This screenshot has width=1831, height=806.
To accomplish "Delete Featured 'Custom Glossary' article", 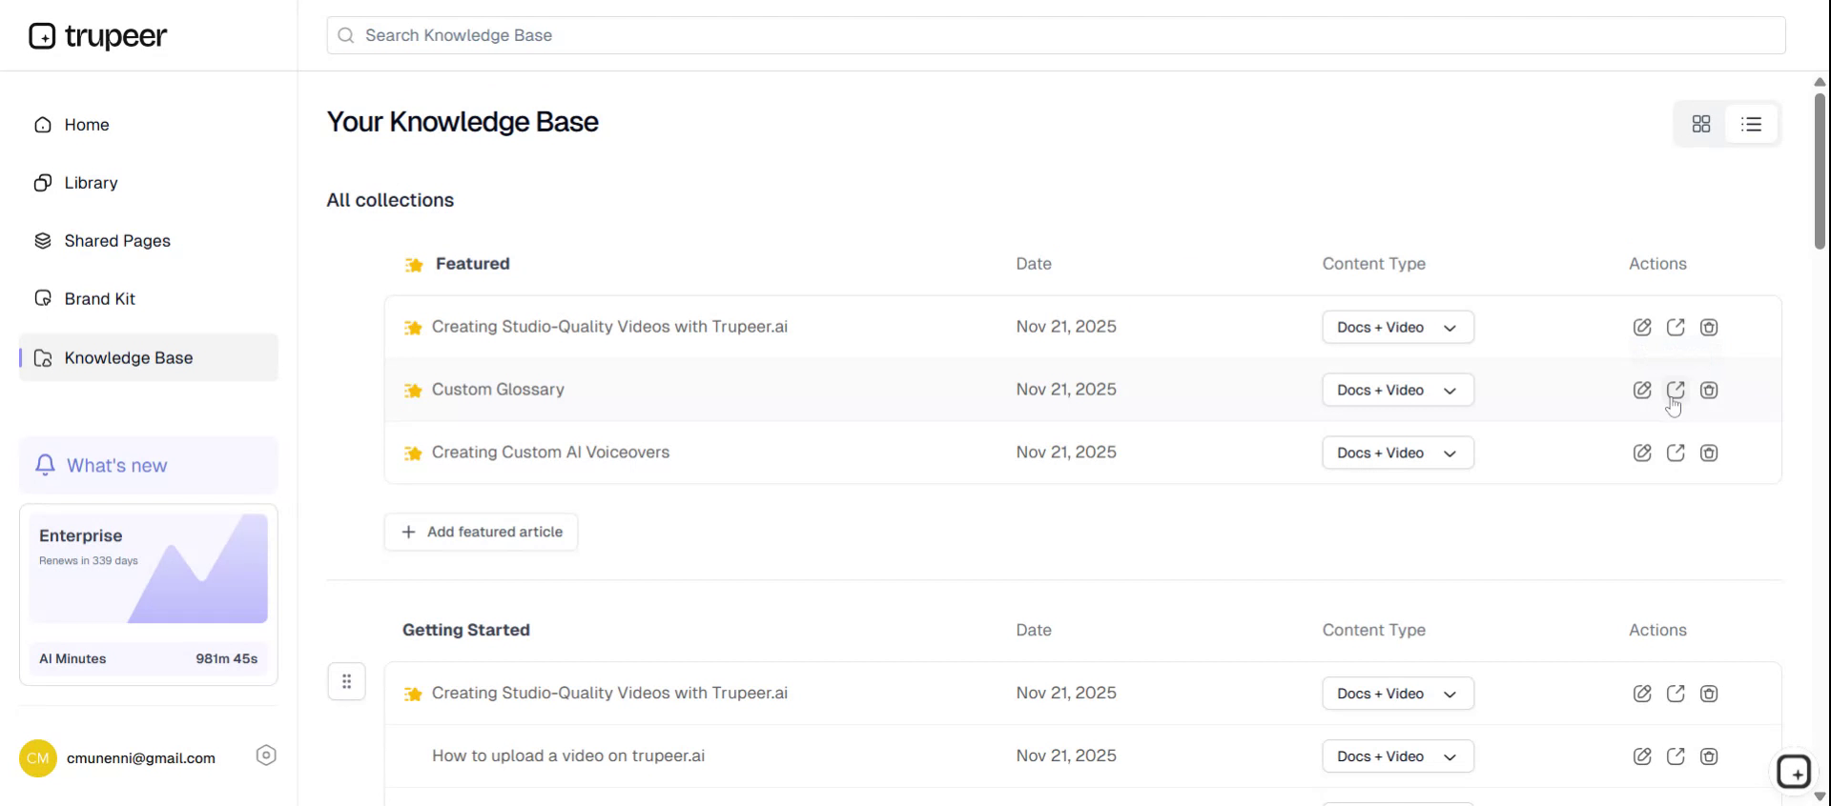I will click(1709, 390).
